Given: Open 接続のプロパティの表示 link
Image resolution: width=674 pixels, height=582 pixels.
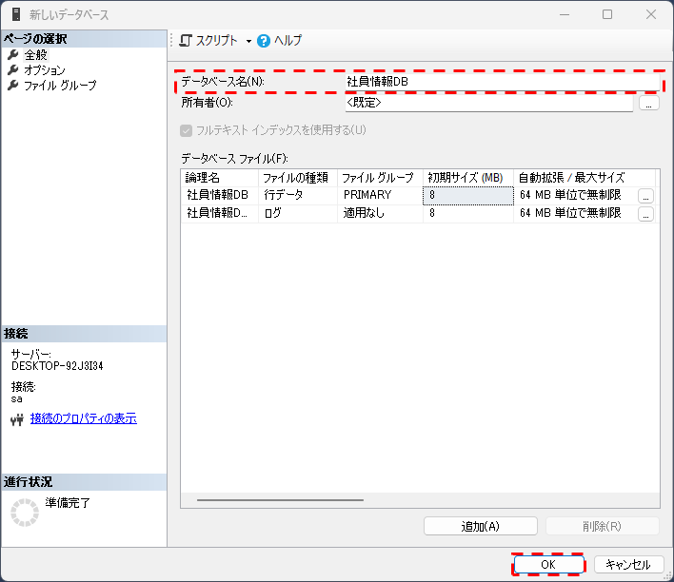Looking at the screenshot, I should pos(83,418).
